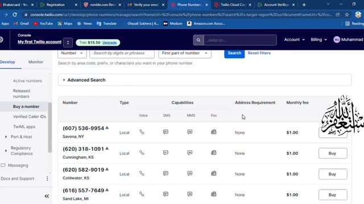Click the Fax icon for (607) 536-9954
Screen dimensions: 364x204
click(214, 132)
